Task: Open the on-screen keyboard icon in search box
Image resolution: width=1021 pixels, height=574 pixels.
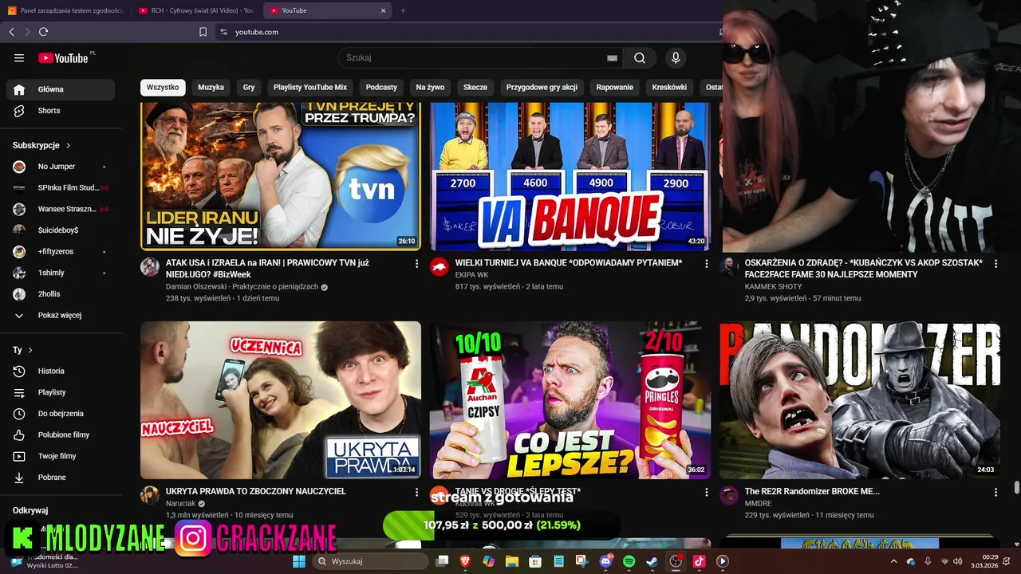Action: pos(612,57)
